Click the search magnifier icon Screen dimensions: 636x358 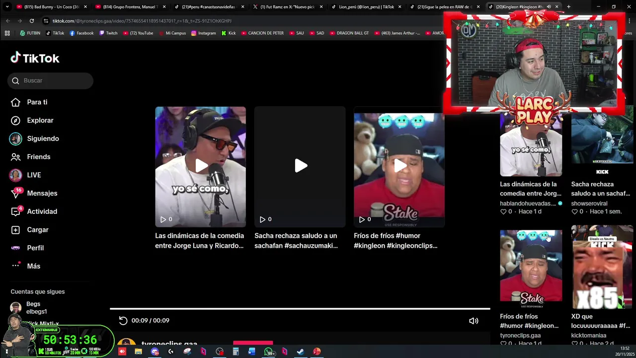(15, 81)
